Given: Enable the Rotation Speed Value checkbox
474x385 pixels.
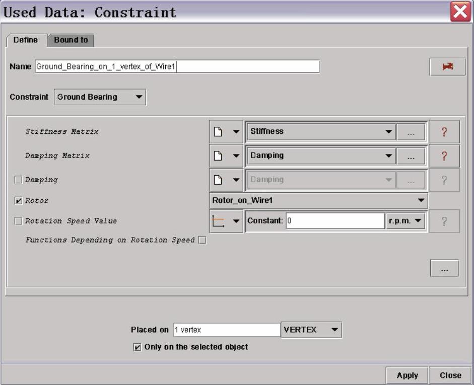Looking at the screenshot, I should [19, 221].
